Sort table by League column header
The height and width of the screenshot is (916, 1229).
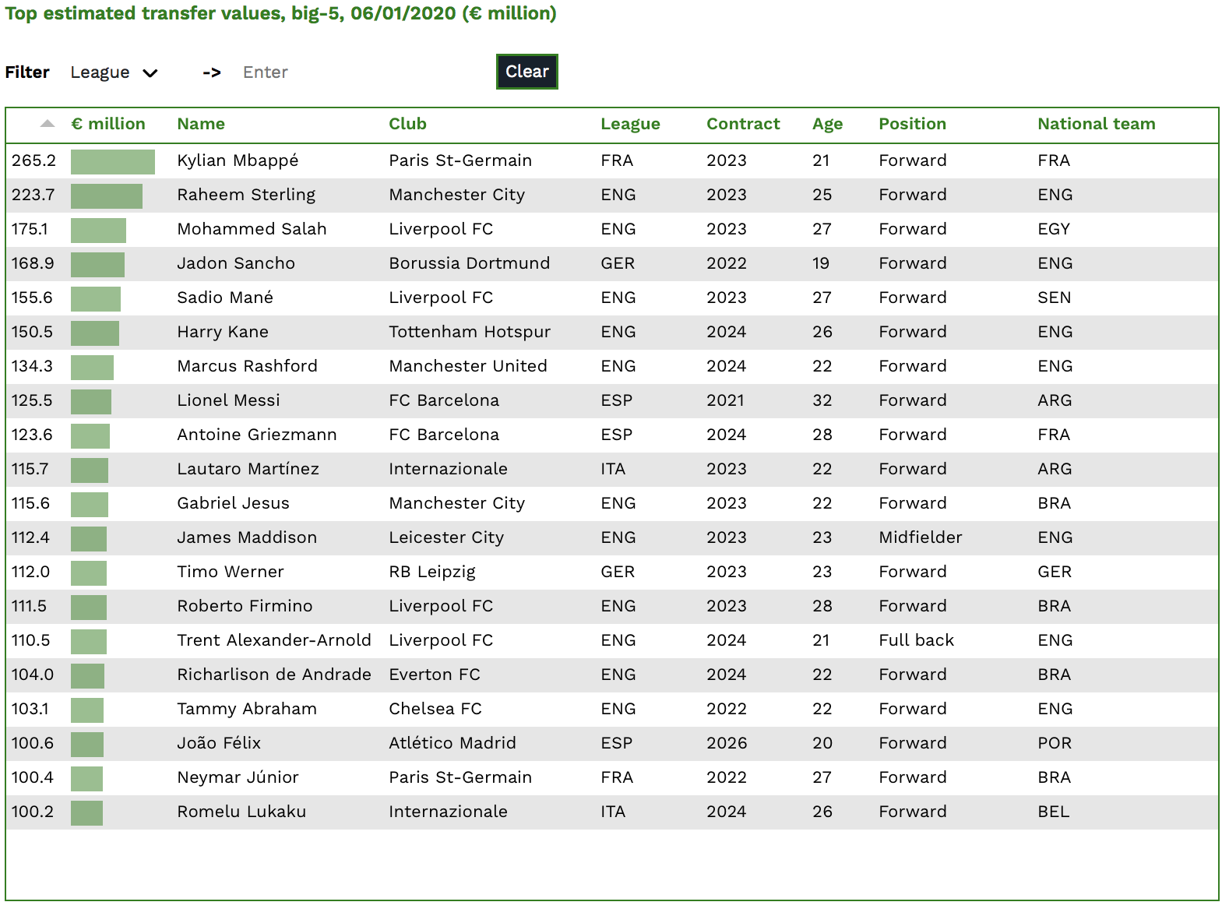(x=630, y=124)
